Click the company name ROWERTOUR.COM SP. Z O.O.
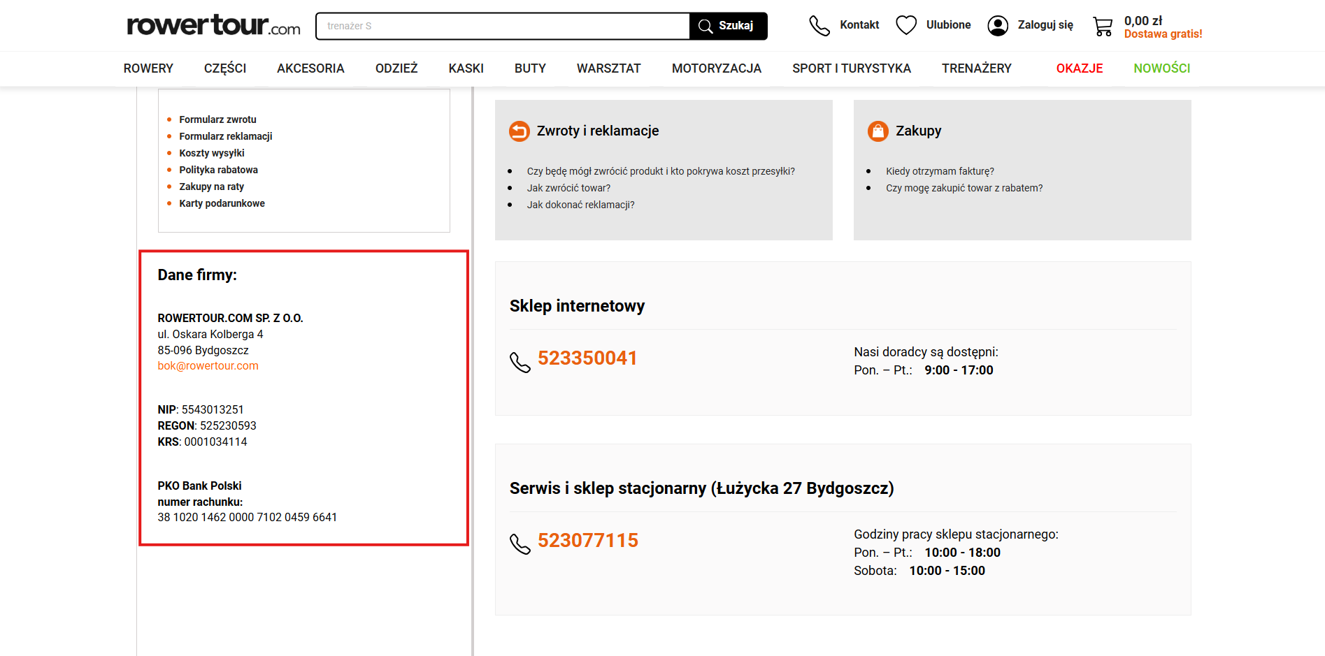 [x=230, y=319]
